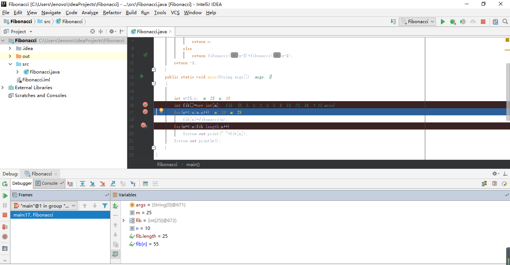Switch to the Console tab
510x265 pixels.
pyautogui.click(x=49, y=183)
